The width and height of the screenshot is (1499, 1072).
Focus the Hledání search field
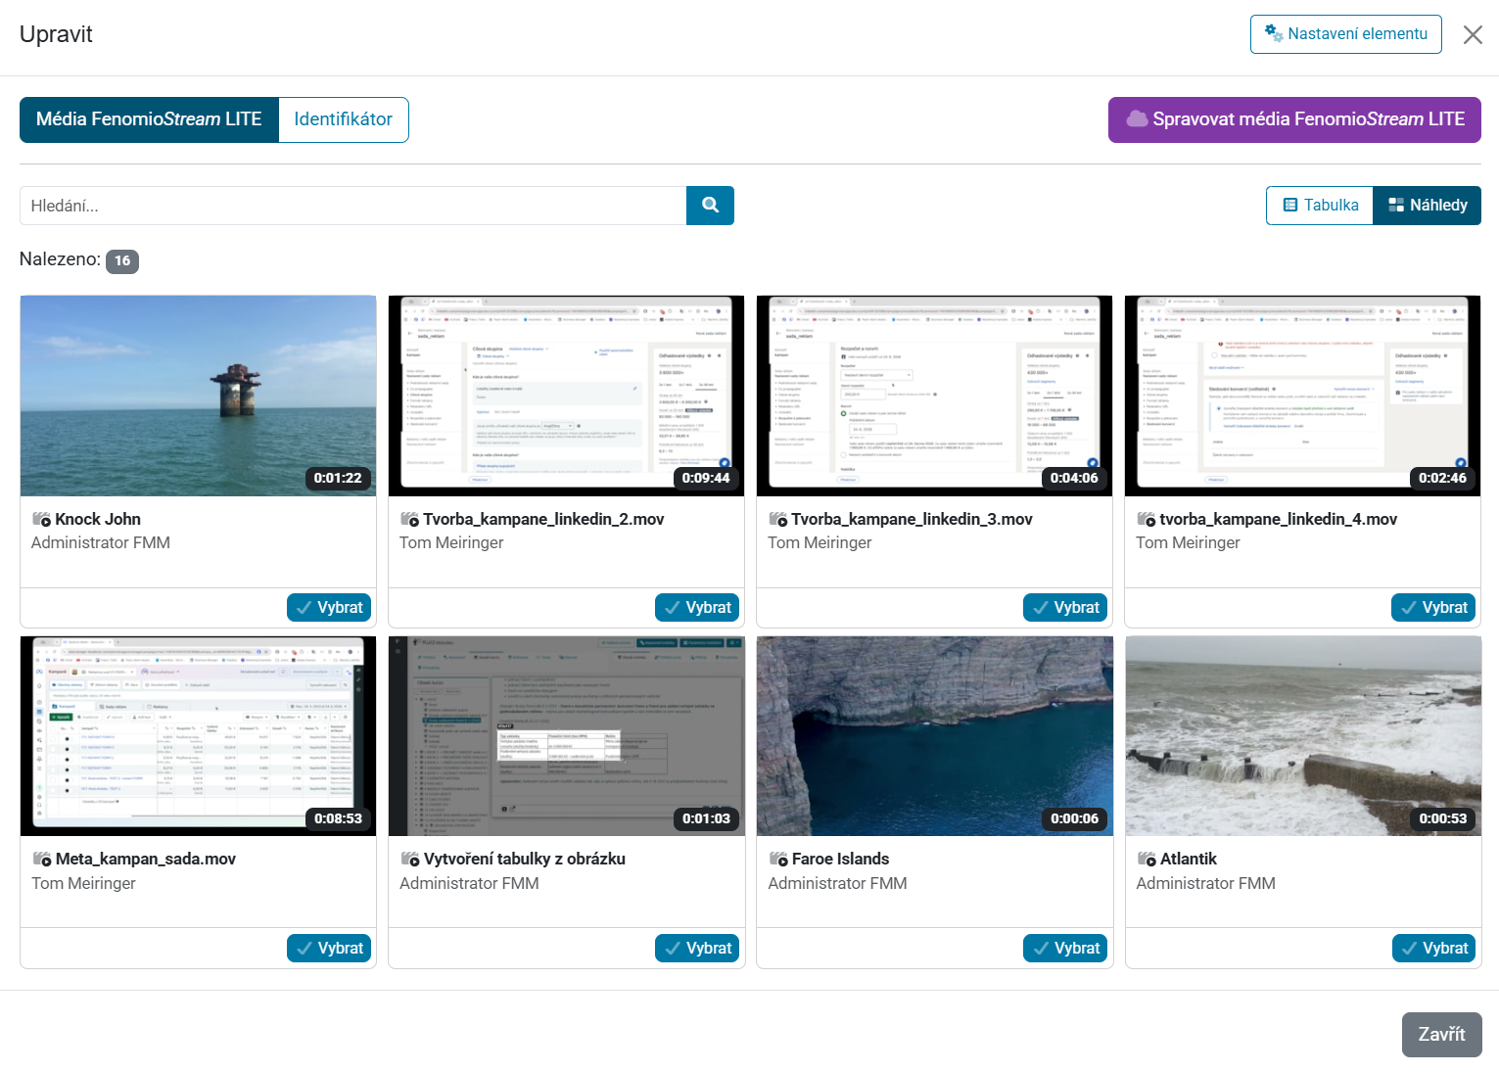click(353, 206)
